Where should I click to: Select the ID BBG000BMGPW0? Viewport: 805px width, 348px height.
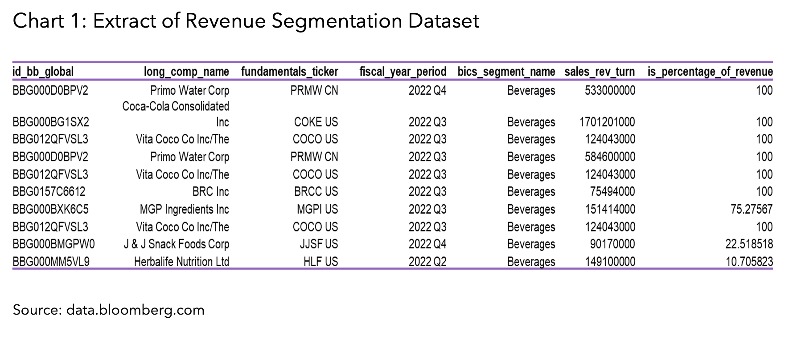tap(53, 244)
